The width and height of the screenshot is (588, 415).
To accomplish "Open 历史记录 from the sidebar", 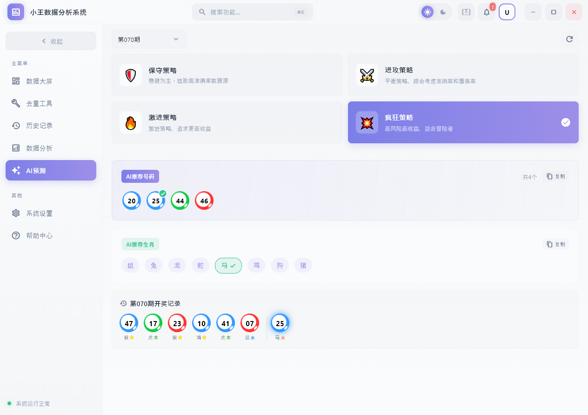I will [x=39, y=126].
